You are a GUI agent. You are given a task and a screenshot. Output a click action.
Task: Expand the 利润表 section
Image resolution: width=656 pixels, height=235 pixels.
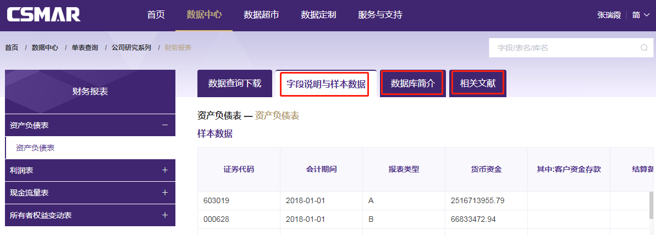click(x=90, y=170)
